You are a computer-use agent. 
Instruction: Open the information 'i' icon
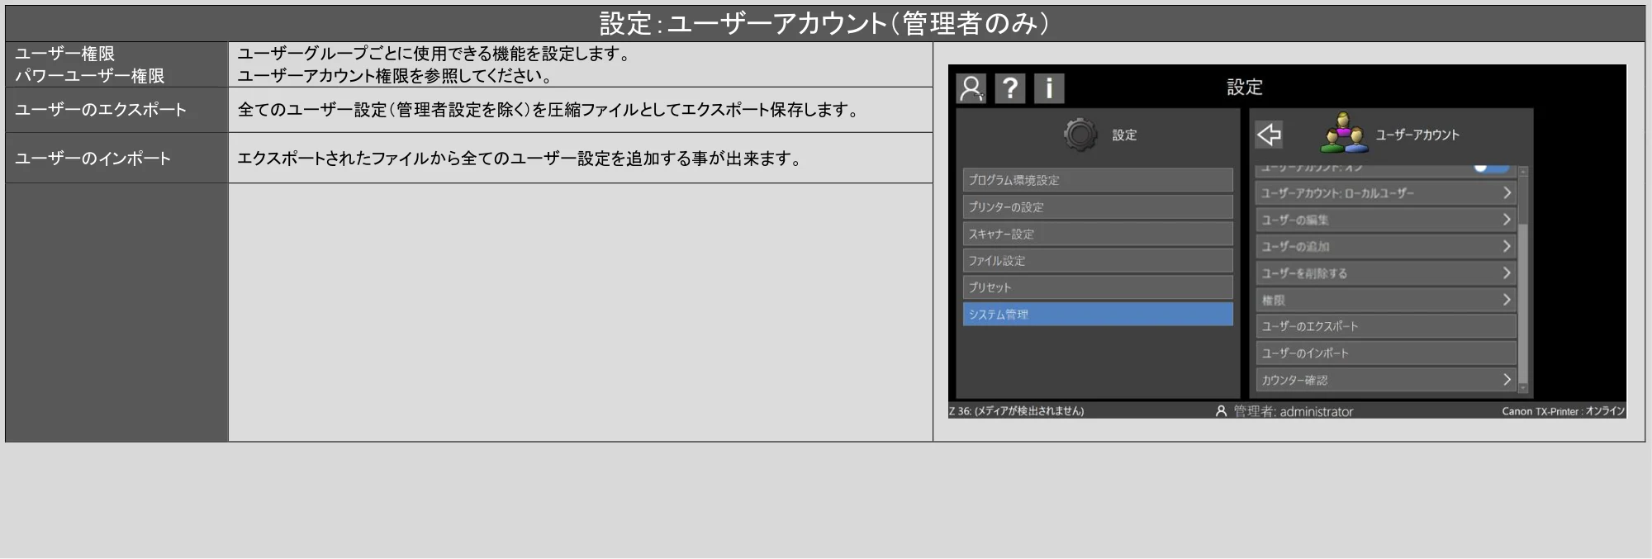[1049, 88]
